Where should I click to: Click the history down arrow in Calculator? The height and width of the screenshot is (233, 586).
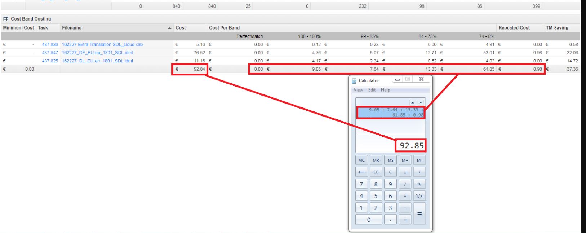[x=420, y=102]
